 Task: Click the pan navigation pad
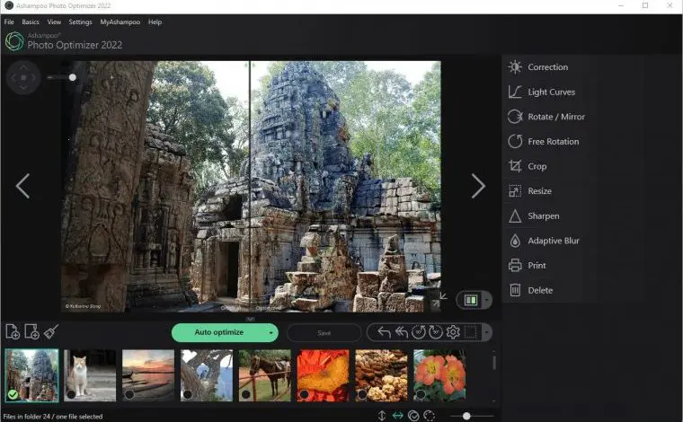point(23,77)
